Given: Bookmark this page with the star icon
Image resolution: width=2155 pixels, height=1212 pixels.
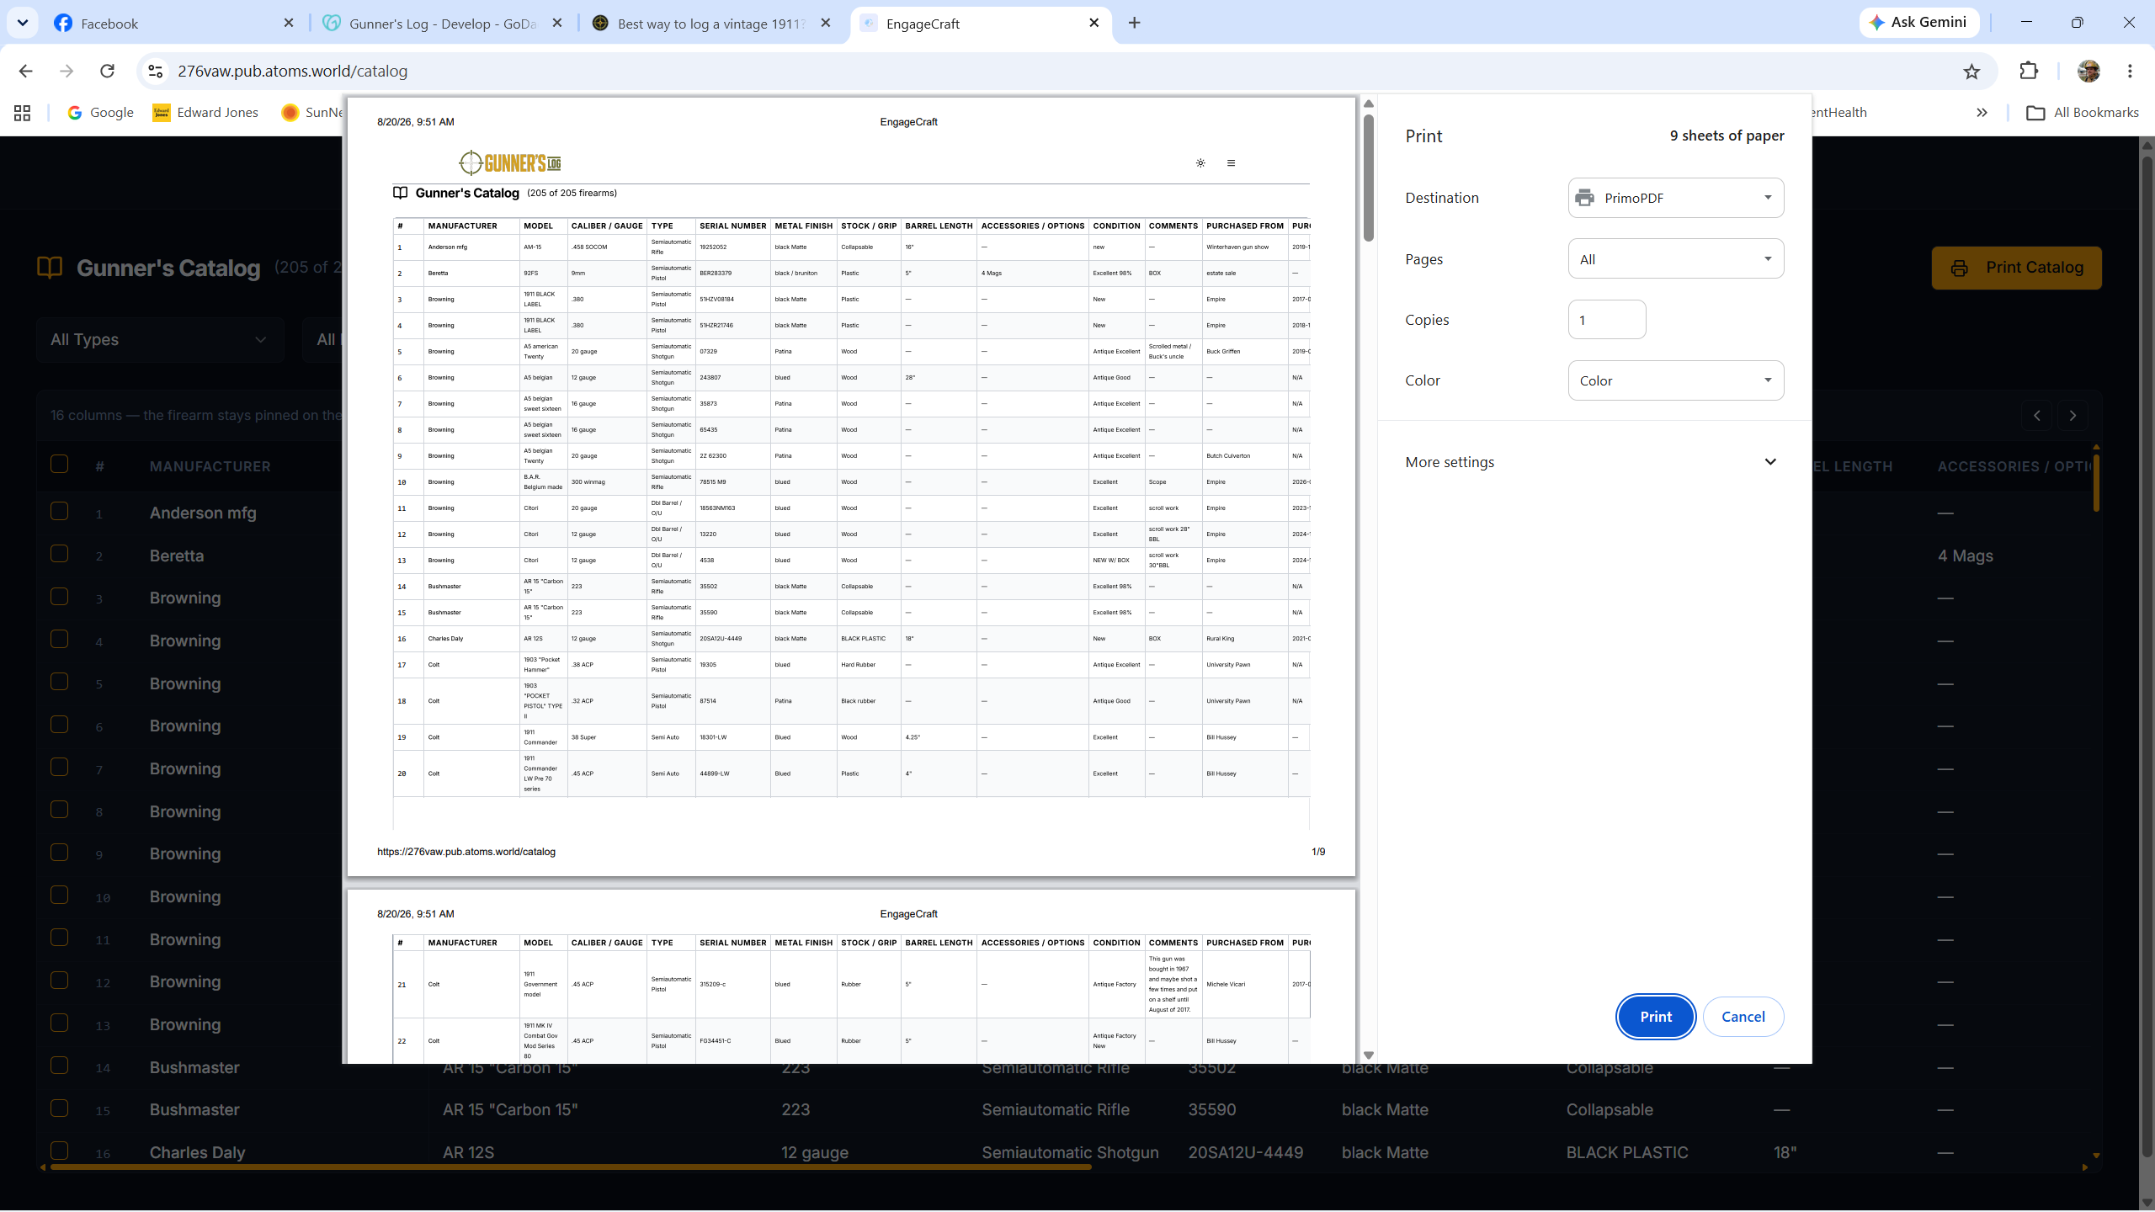Looking at the screenshot, I should [1971, 72].
